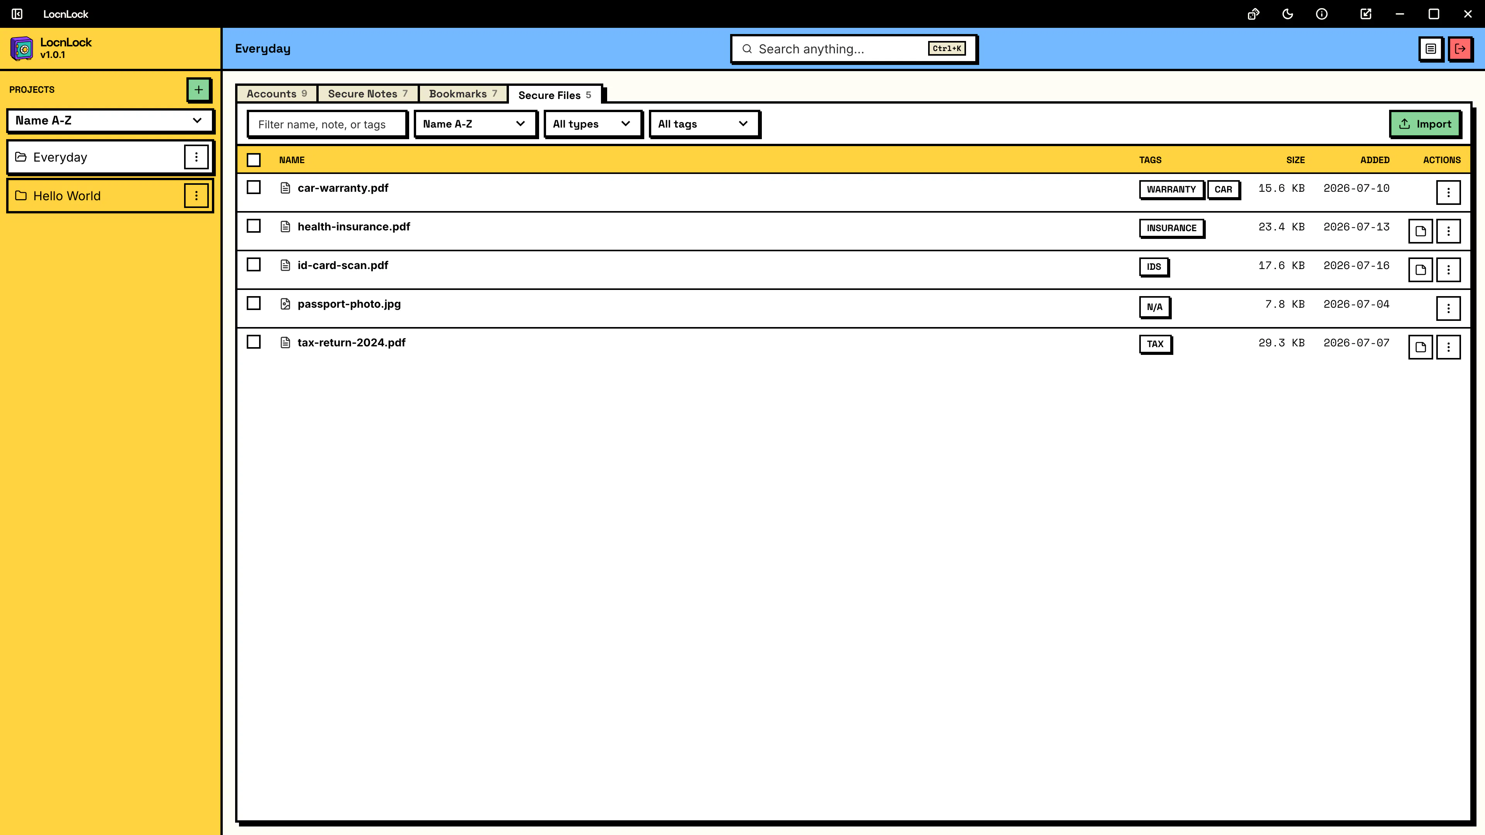Open the car-warranty.pdf file name

pyautogui.click(x=342, y=188)
